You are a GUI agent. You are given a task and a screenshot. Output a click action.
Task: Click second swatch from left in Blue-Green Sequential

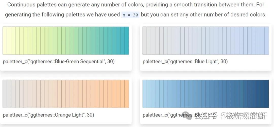(9, 40)
